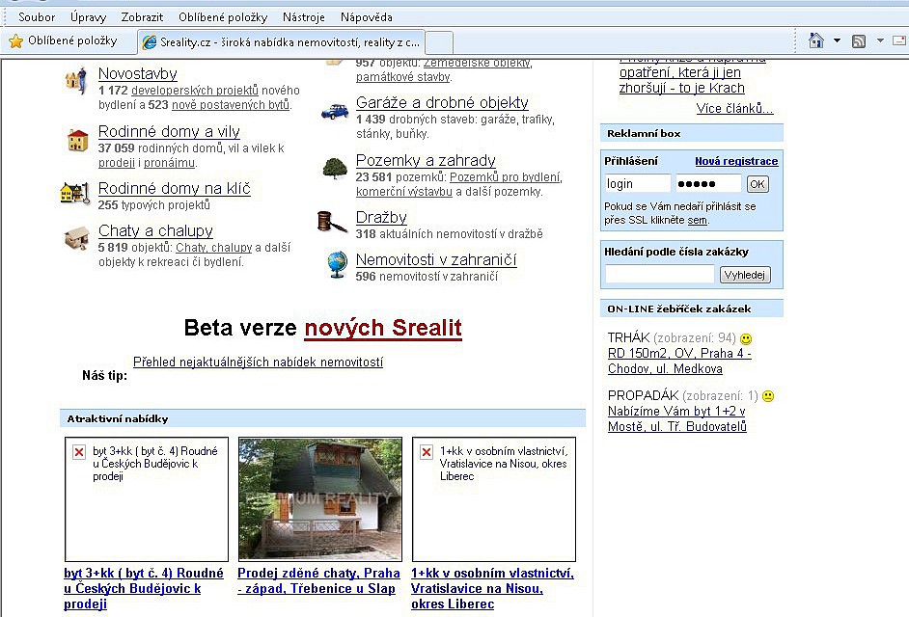This screenshot has height=617, width=909.
Task: Click the browser Home toolbar icon
Action: coord(816,41)
